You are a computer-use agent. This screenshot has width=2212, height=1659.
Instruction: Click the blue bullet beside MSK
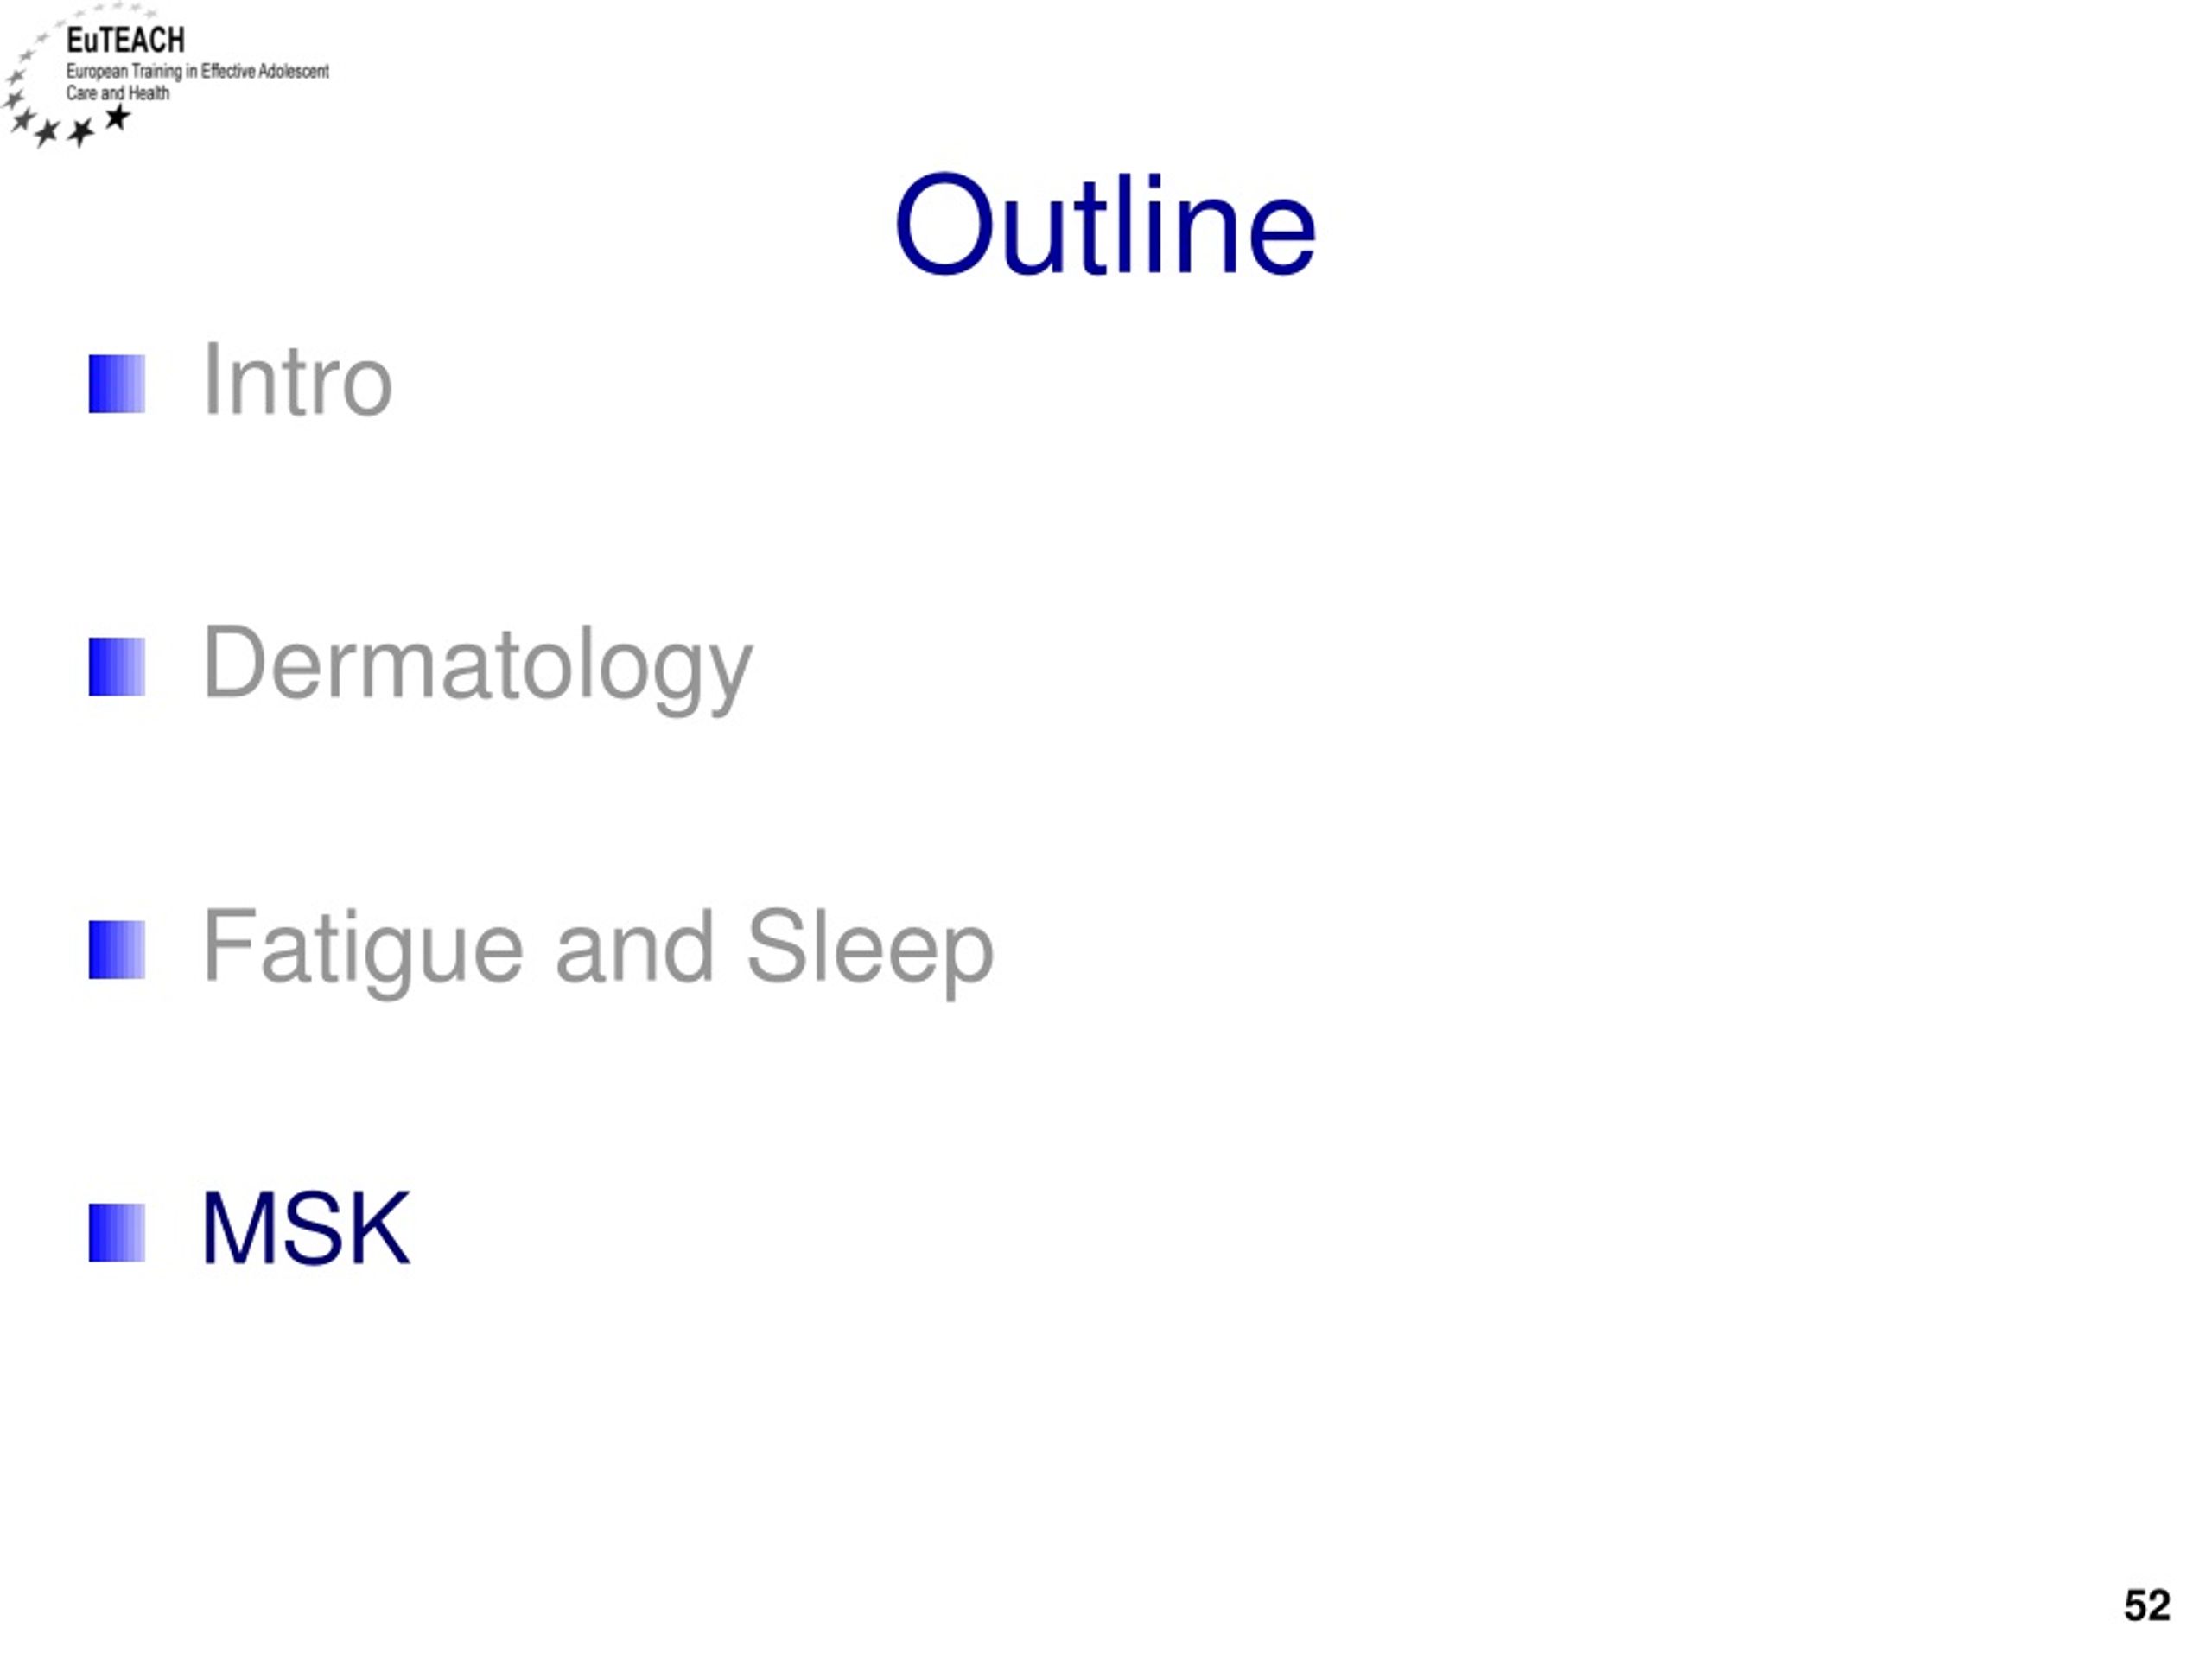117,1233
